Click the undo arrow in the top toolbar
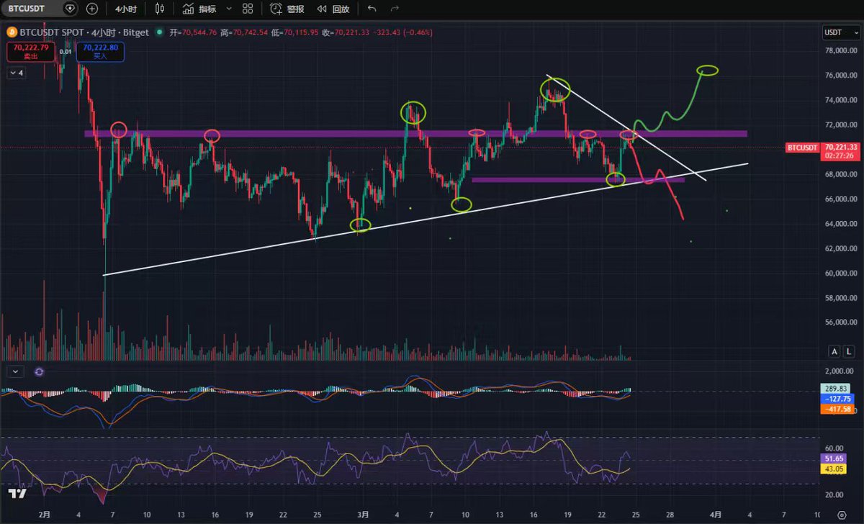 click(372, 9)
